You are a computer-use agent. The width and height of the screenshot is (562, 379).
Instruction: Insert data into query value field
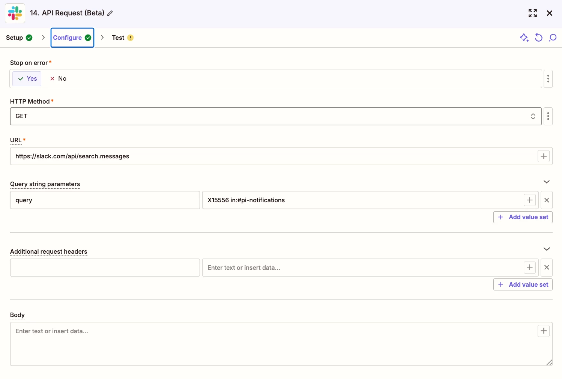[x=530, y=200]
